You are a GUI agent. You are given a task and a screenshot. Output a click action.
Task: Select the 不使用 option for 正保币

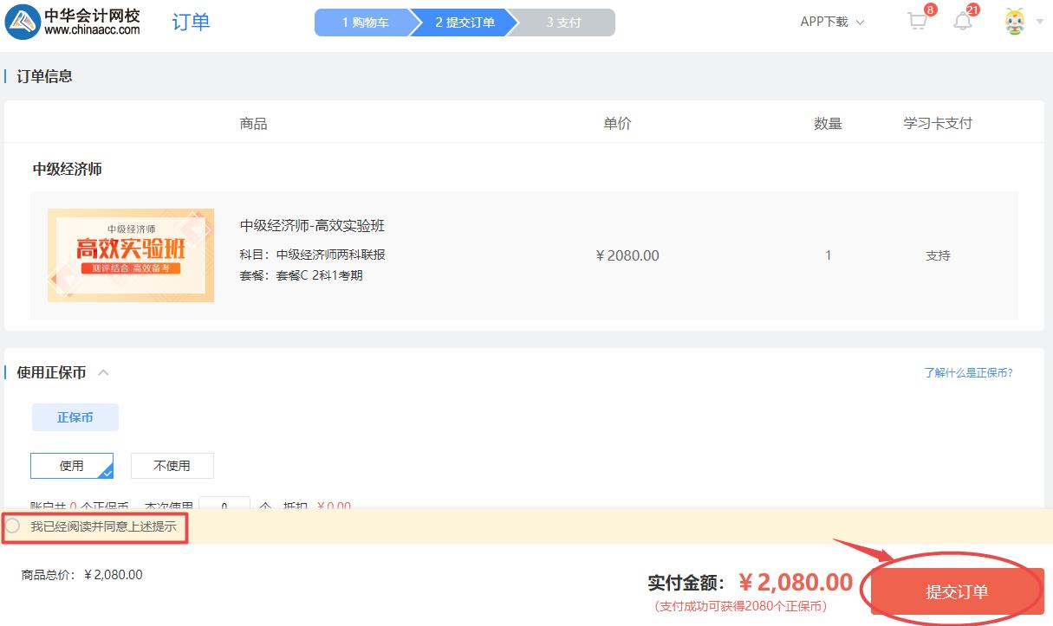(172, 466)
